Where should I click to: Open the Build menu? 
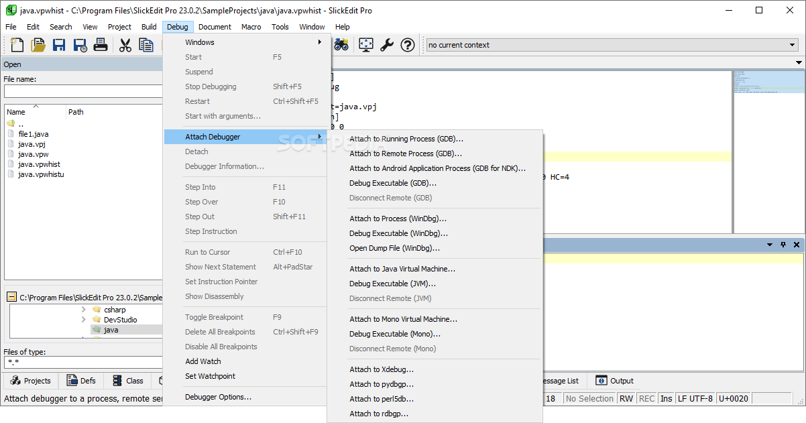tap(149, 27)
